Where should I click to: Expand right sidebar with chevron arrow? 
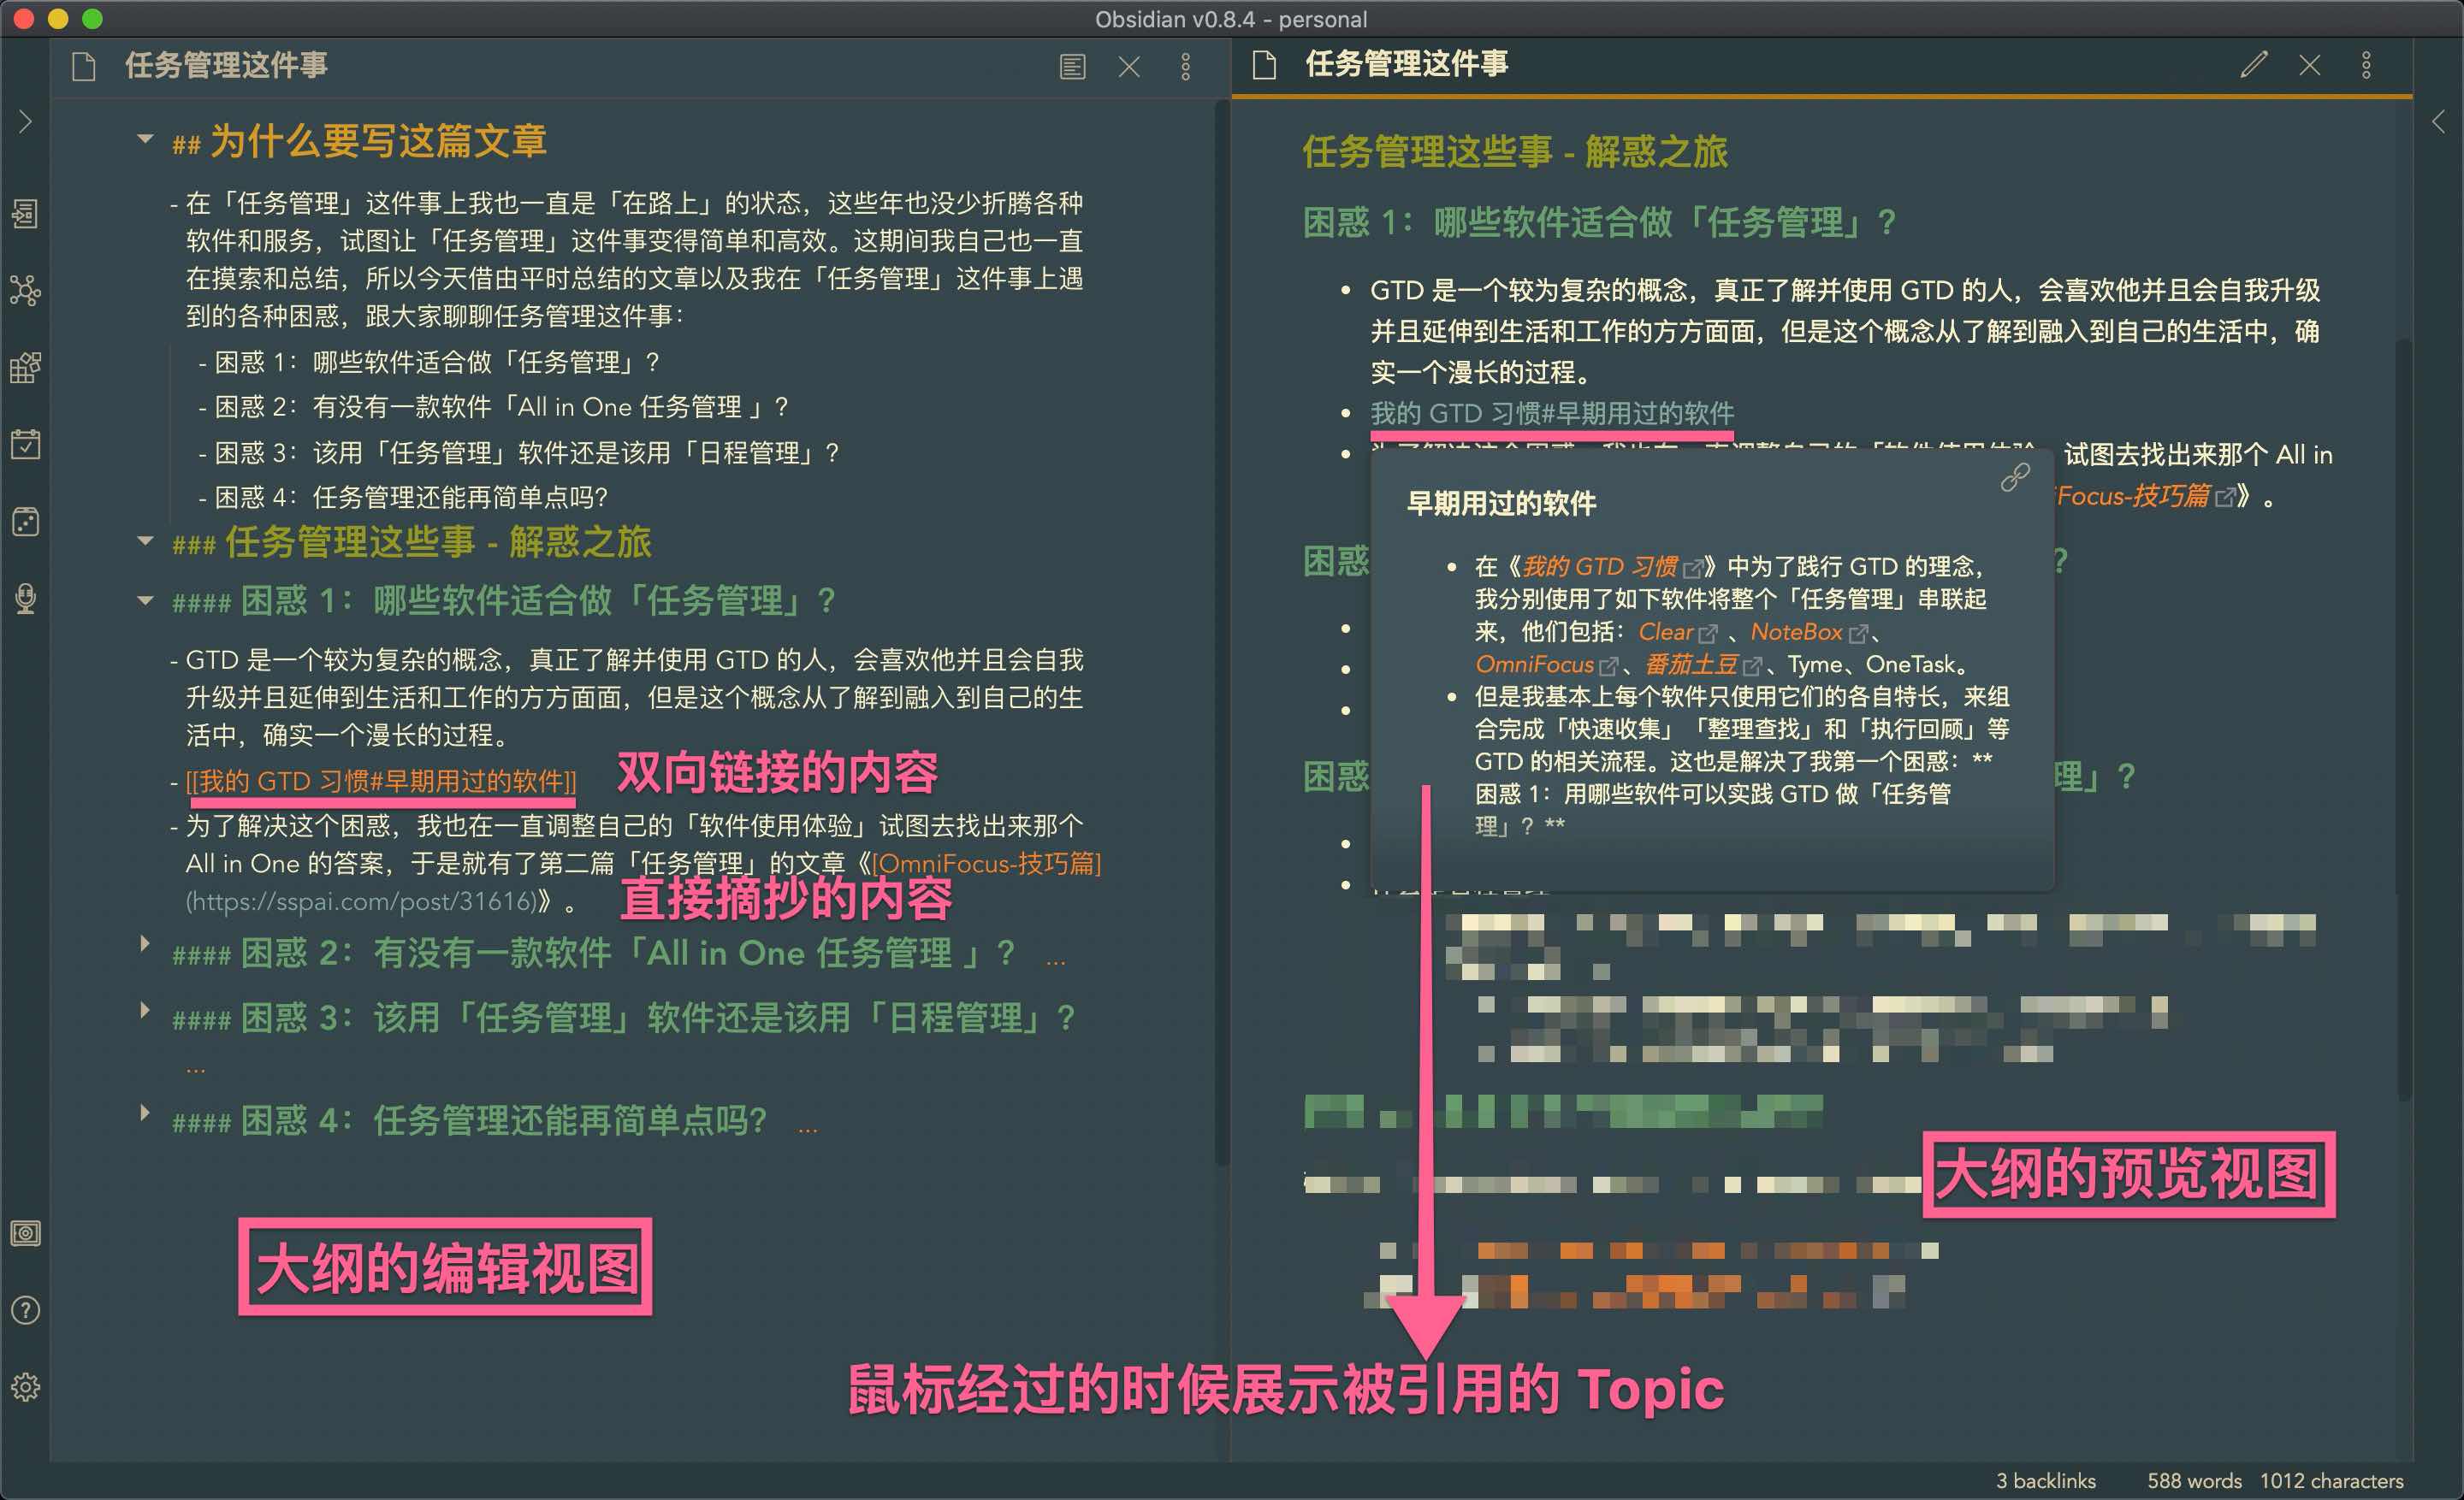click(x=2439, y=122)
